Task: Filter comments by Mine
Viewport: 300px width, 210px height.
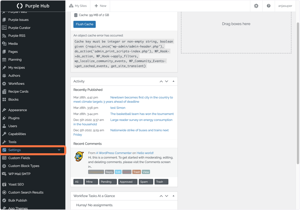Action: pos(91,182)
